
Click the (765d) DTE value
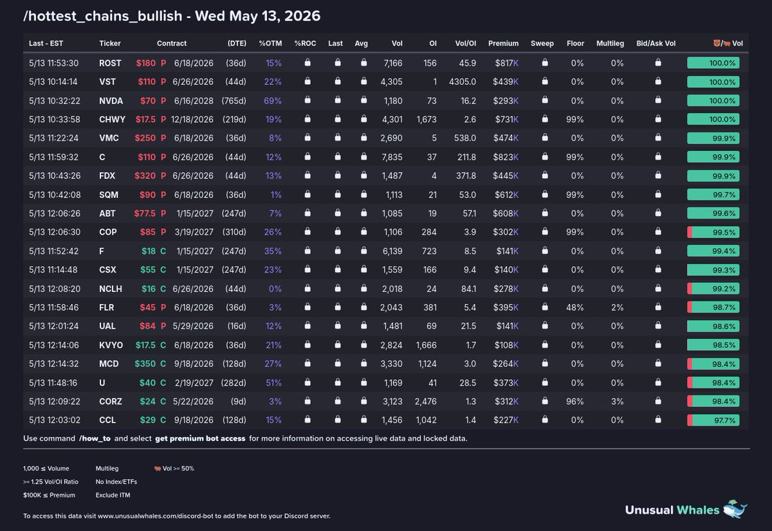pos(235,100)
